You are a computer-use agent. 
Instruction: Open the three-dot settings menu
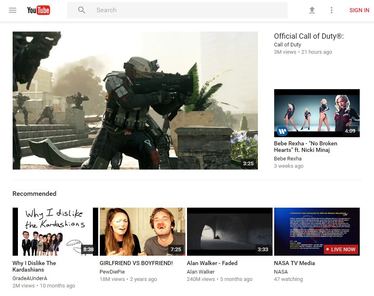point(332,10)
